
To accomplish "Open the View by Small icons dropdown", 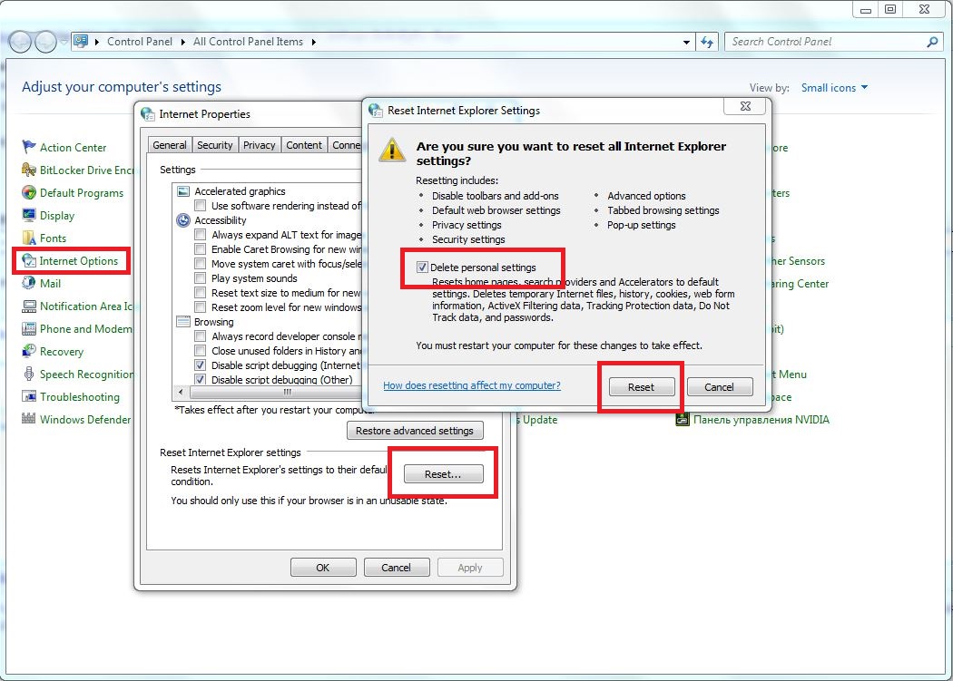I will click(834, 87).
